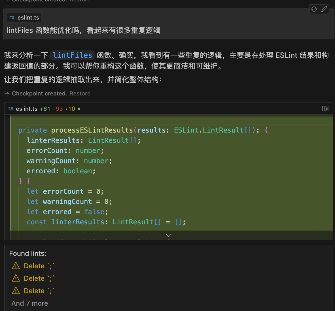Expand 'And 7 more' lint warnings
This screenshot has width=335, height=311.
[30, 303]
